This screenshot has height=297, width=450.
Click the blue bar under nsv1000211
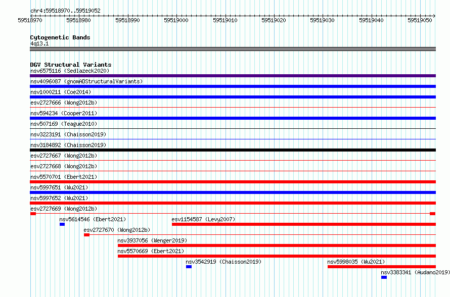pyautogui.click(x=233, y=97)
